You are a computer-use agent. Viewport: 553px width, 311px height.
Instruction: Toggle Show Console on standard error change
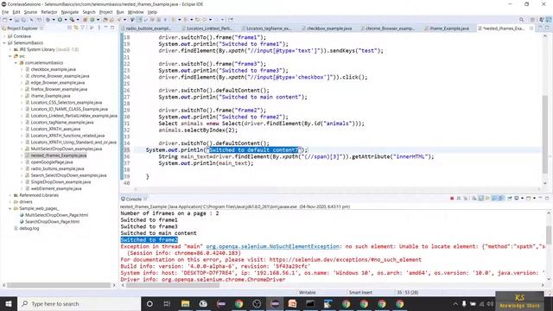(x=501, y=199)
